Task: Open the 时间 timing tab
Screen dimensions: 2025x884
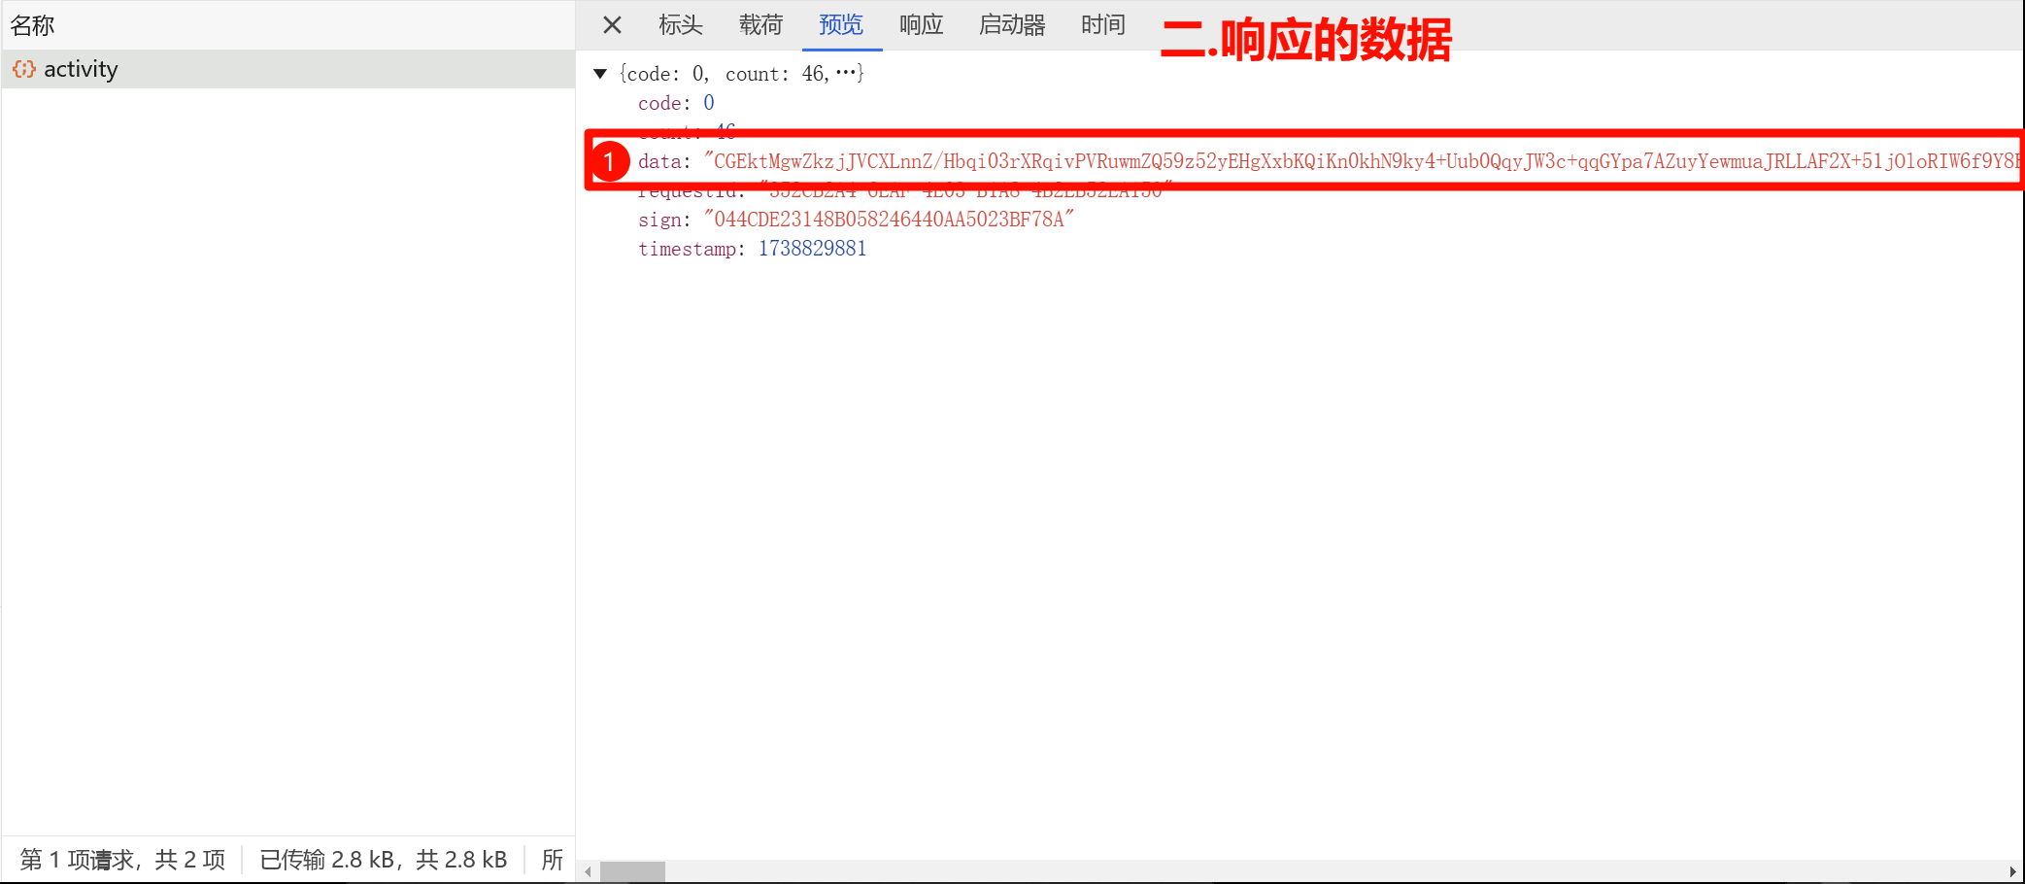Action: pos(1102,25)
